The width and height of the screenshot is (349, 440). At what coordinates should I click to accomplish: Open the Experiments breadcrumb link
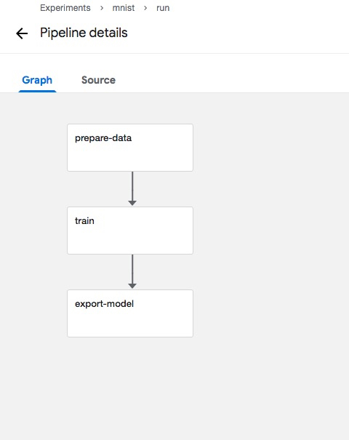click(65, 8)
